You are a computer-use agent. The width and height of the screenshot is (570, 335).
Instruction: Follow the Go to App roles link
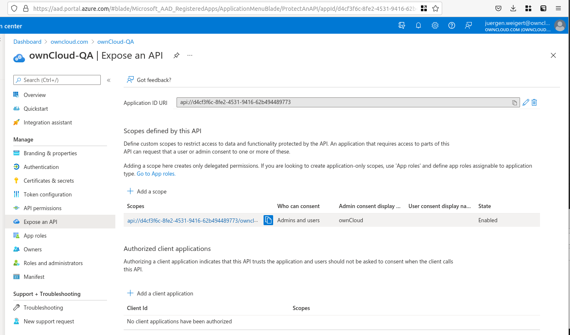click(156, 174)
